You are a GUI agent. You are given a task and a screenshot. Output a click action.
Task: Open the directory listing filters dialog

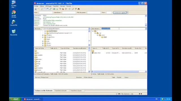[x=70, y=9]
